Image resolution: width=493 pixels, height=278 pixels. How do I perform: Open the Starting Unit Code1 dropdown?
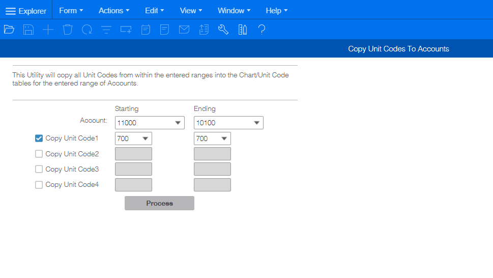click(145, 138)
